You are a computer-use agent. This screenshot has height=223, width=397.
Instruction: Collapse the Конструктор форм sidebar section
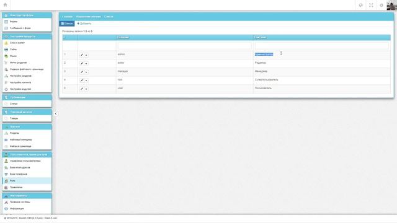(x=27, y=15)
